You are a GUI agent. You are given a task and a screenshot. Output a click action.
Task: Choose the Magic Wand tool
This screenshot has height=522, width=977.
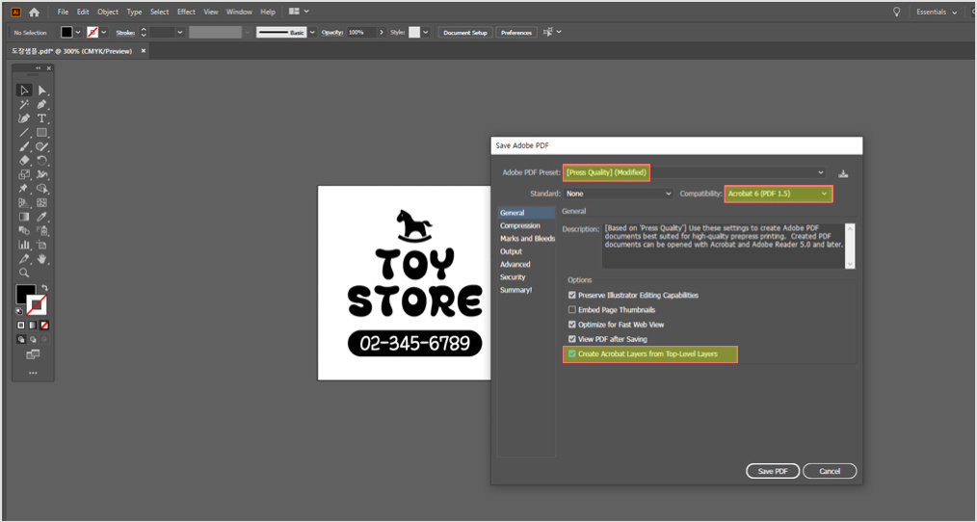(24, 105)
